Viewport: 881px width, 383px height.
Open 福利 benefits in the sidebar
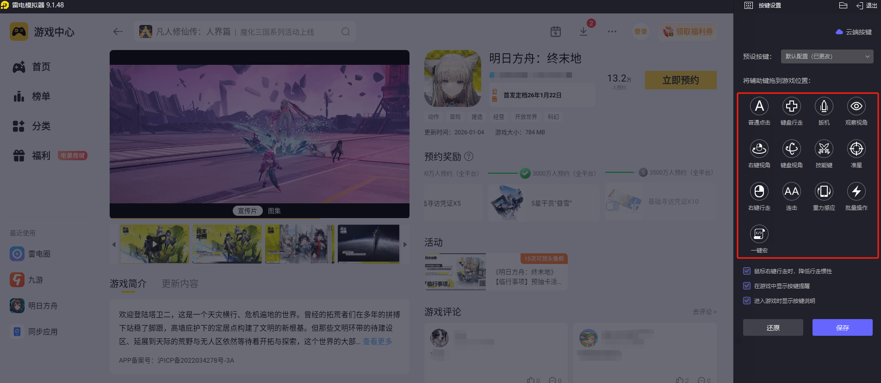click(x=31, y=156)
